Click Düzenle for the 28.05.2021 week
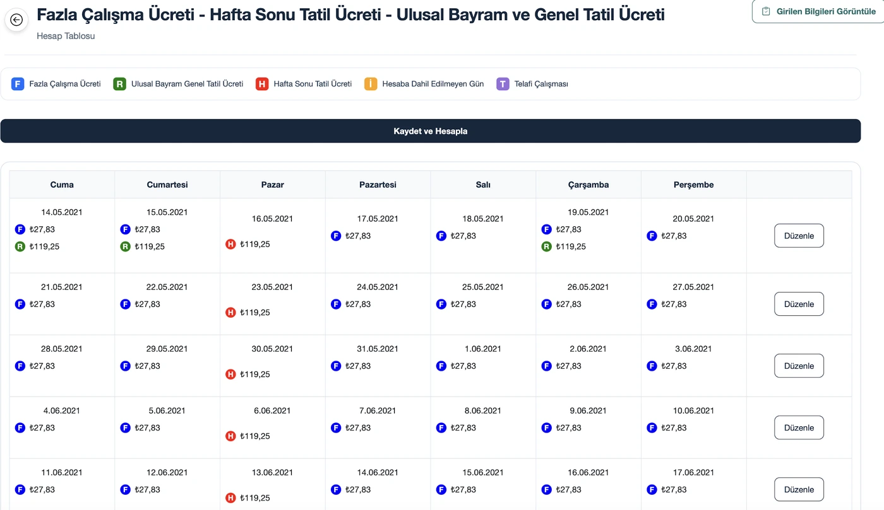This screenshot has width=884, height=510. [x=799, y=366]
